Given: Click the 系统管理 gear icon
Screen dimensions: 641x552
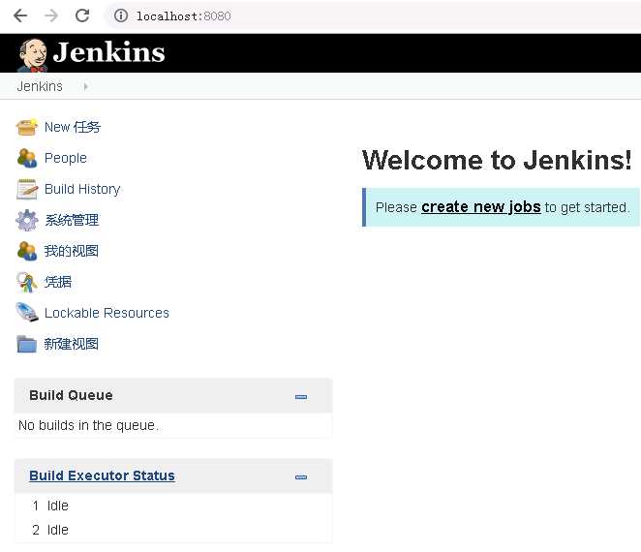Looking at the screenshot, I should 27,221.
